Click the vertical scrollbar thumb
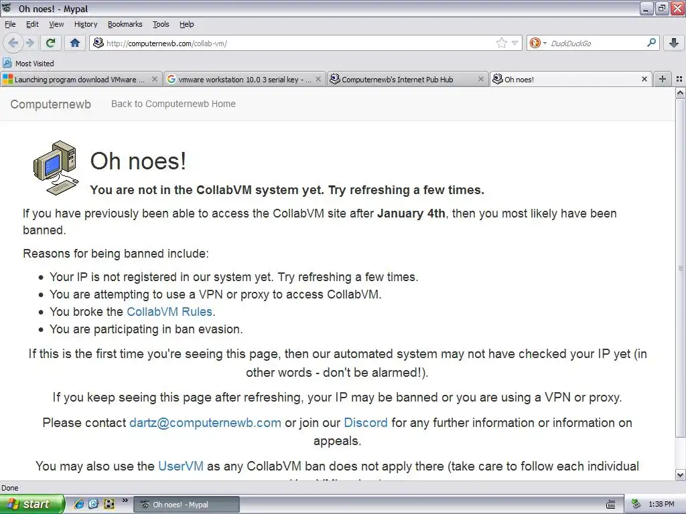 click(x=681, y=268)
